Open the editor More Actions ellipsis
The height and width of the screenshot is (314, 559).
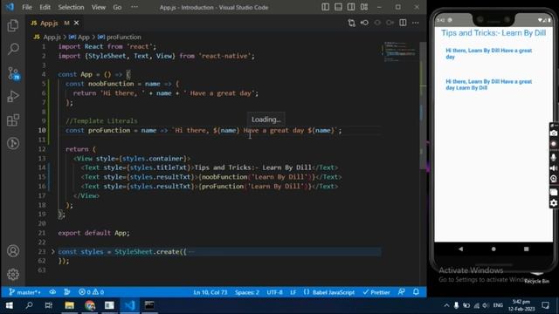416,23
